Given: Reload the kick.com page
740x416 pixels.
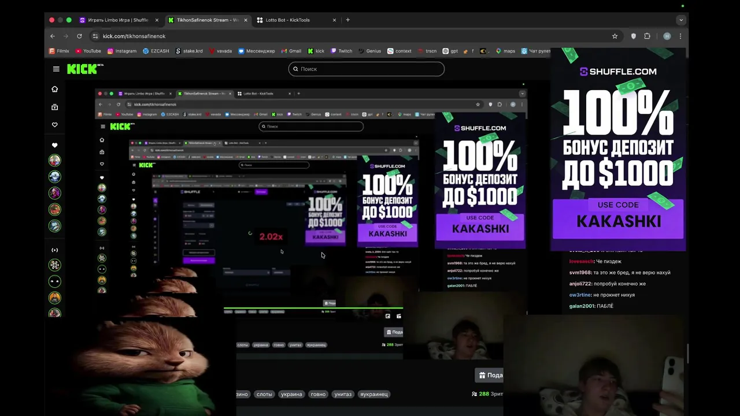Looking at the screenshot, I should point(79,36).
